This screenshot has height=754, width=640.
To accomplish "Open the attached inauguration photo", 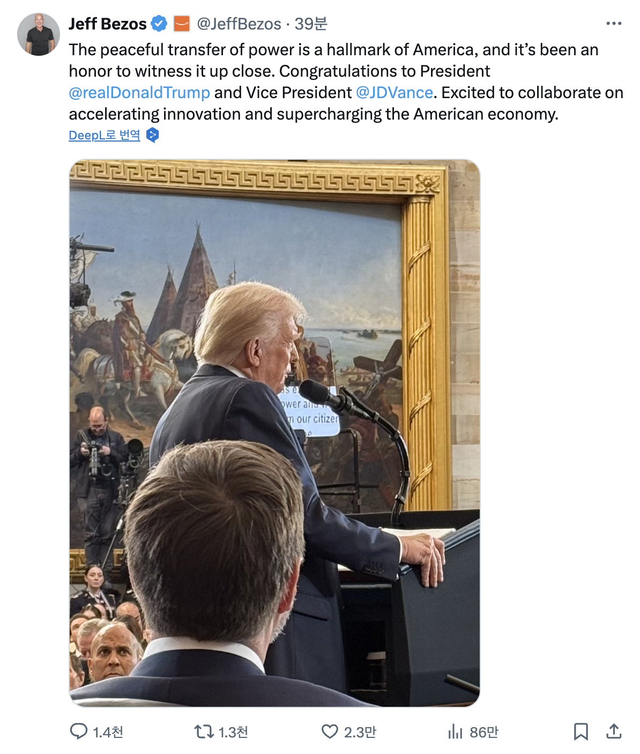I will coord(274,433).
